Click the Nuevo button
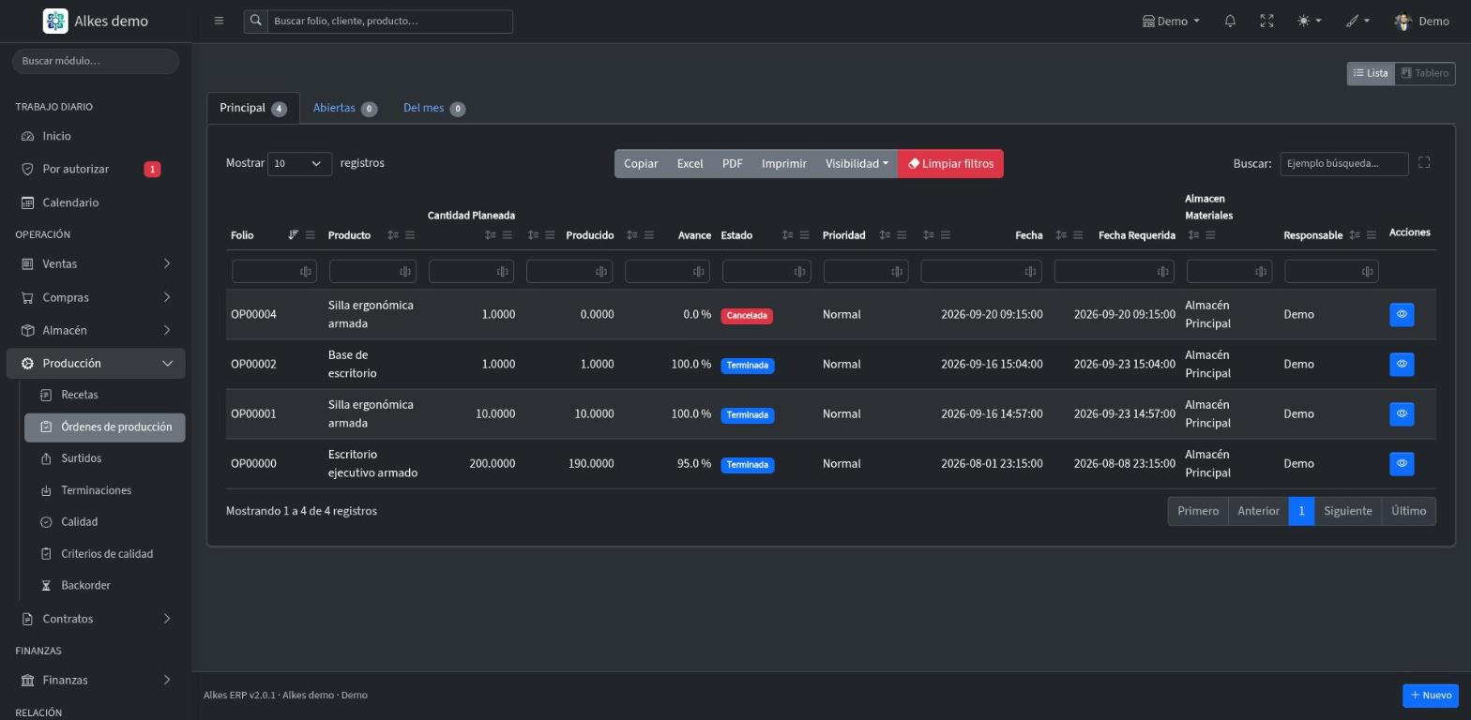 1431,695
